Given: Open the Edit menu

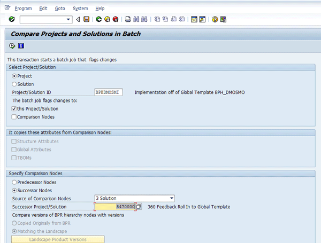Looking at the screenshot, I should [x=43, y=9].
